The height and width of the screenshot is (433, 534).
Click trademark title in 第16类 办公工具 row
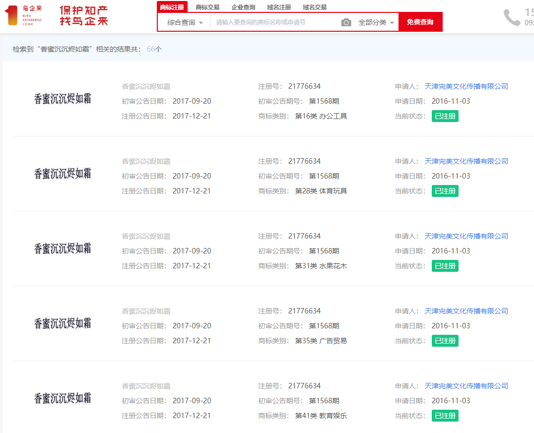pyautogui.click(x=146, y=86)
